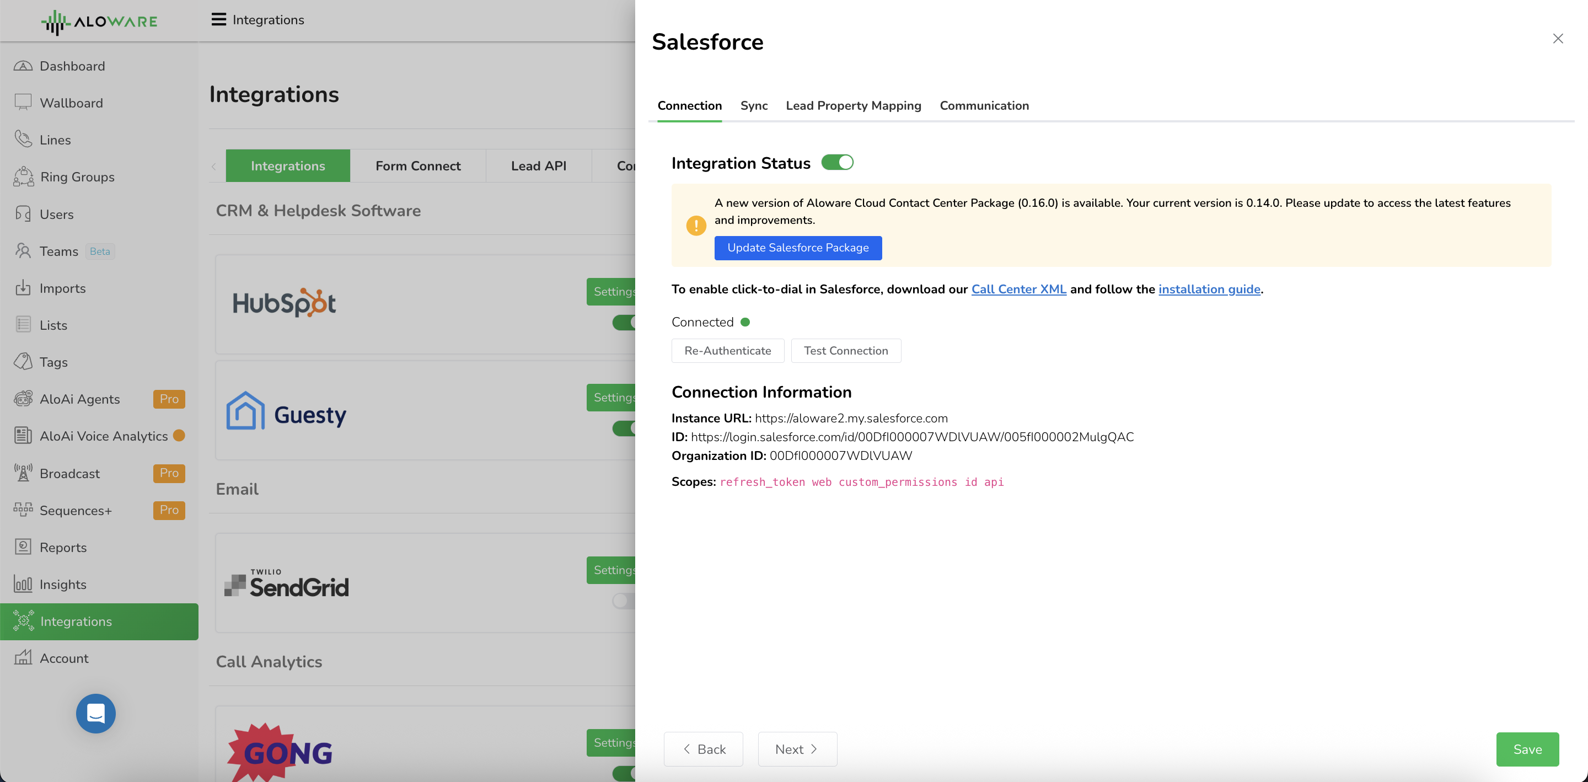Viewport: 1588px width, 782px height.
Task: Save the Salesforce settings
Action: coord(1527,749)
